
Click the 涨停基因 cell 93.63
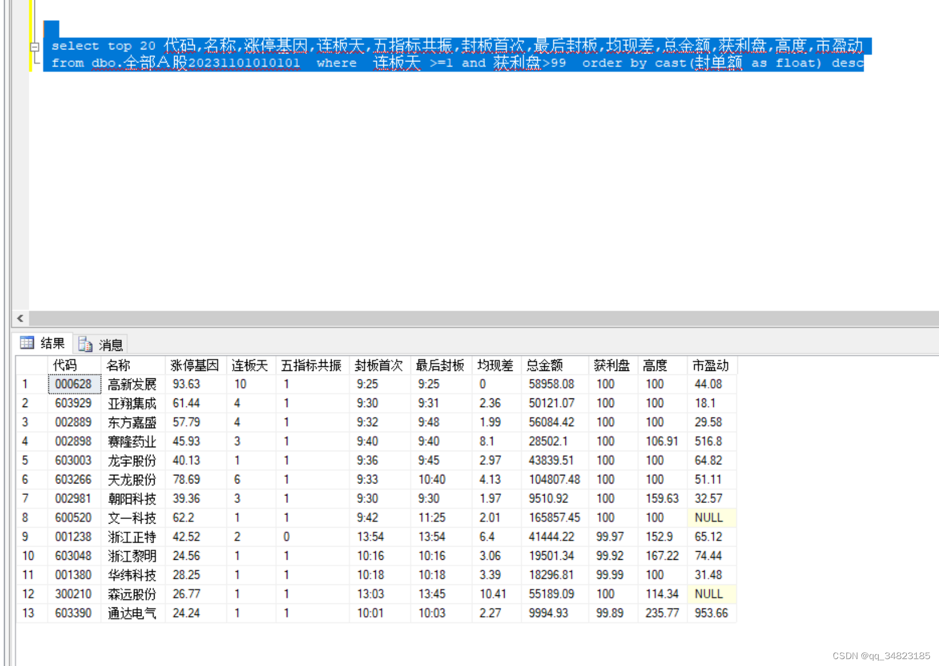196,384
